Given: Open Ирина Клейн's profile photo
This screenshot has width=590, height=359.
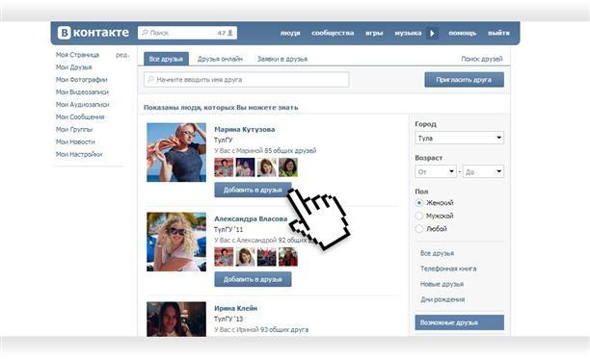Looking at the screenshot, I should 176,320.
